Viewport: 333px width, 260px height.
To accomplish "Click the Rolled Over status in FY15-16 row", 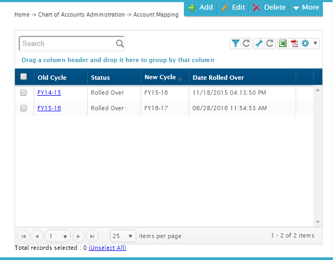I will (x=107, y=108).
